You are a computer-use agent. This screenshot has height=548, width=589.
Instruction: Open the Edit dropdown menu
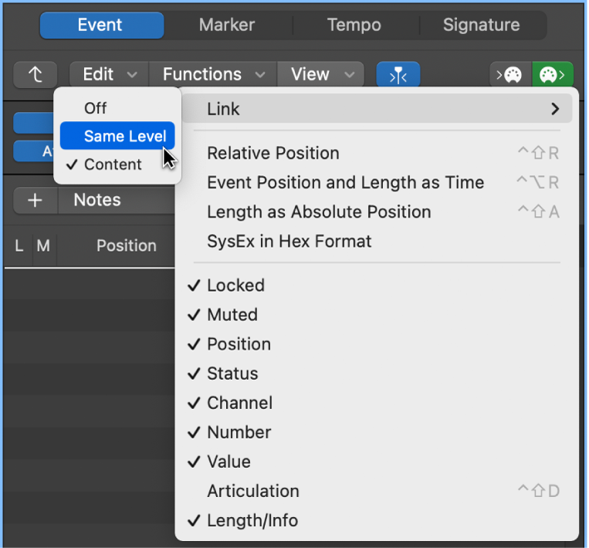coord(109,74)
